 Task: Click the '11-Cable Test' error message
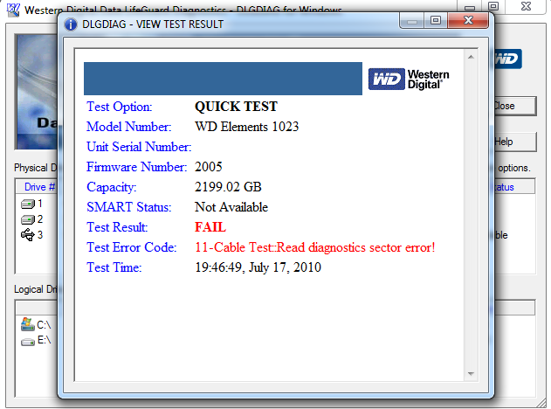(x=315, y=247)
